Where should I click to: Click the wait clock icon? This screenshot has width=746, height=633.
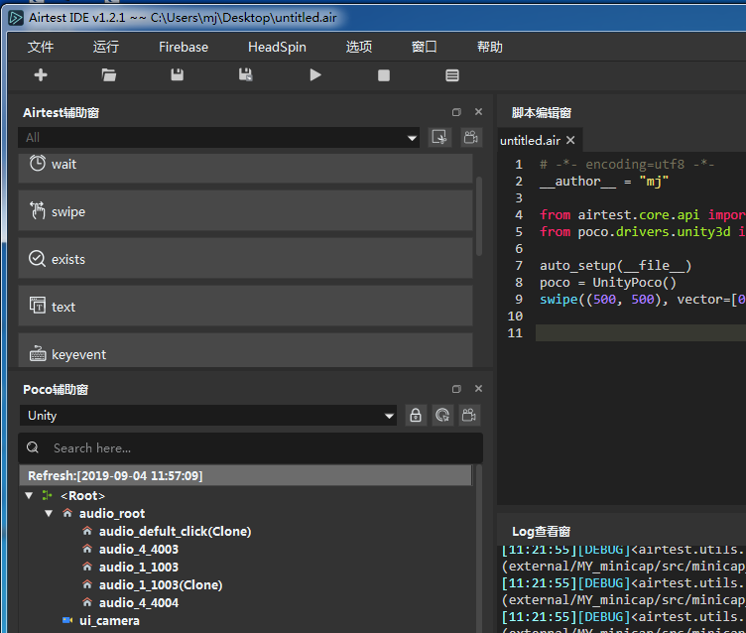coord(38,164)
